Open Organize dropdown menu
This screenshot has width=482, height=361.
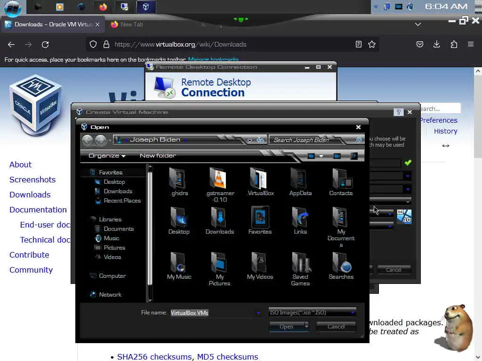click(107, 156)
